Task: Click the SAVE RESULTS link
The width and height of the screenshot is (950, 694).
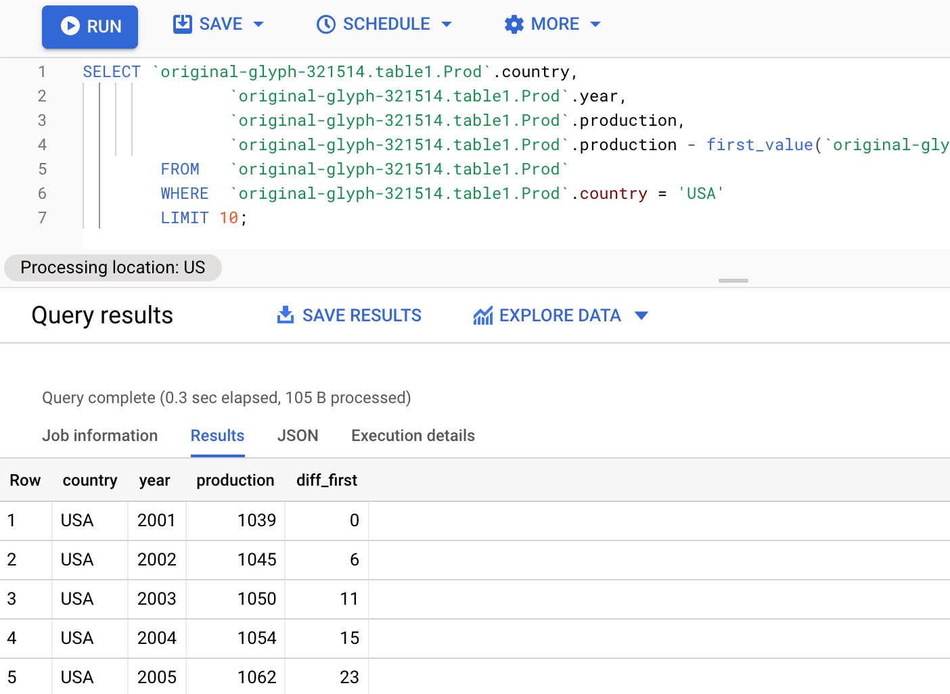Action: coord(362,315)
